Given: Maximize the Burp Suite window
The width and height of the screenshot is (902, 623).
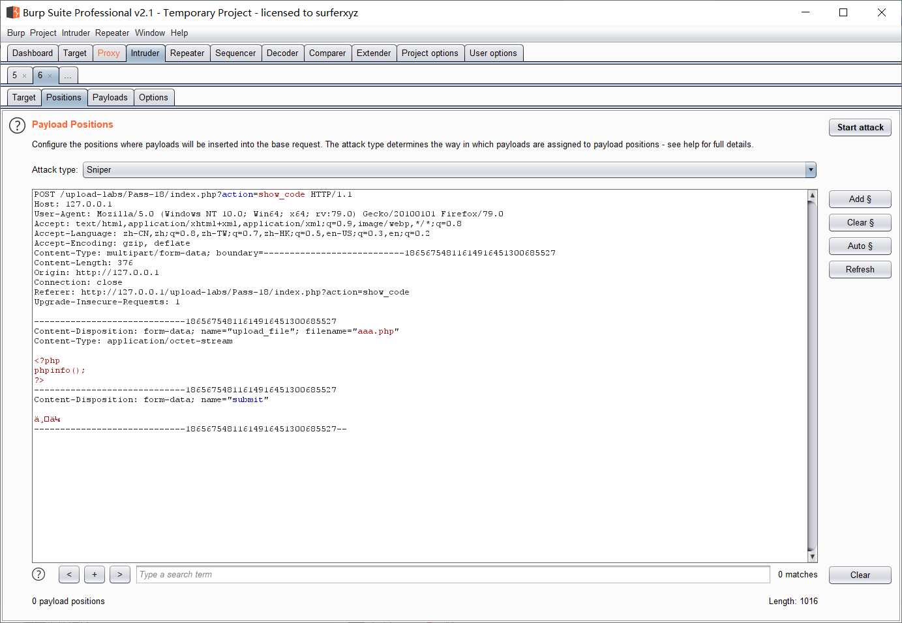Looking at the screenshot, I should point(843,12).
